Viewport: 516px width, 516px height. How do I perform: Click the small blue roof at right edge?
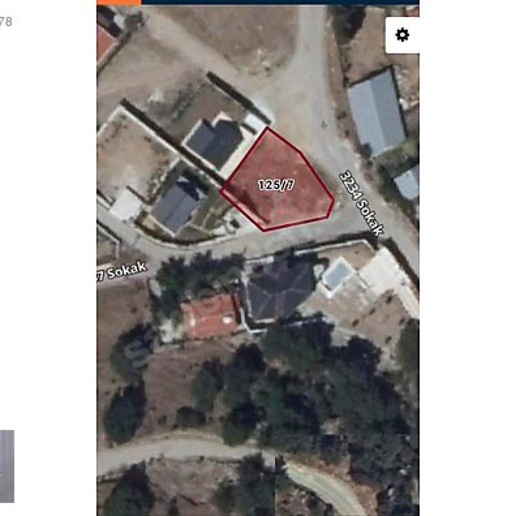tap(408, 183)
